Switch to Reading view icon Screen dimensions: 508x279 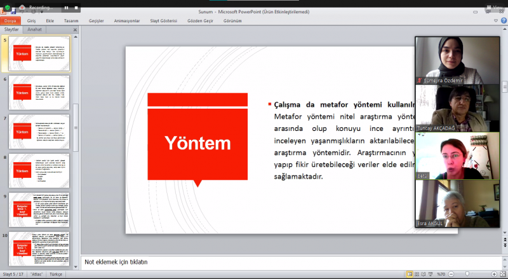click(423, 275)
